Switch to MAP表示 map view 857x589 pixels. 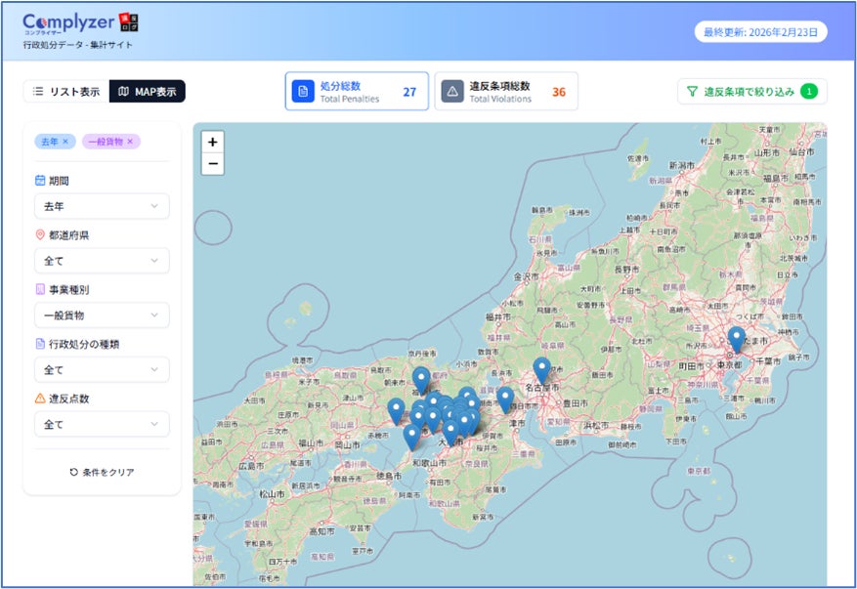pos(147,91)
